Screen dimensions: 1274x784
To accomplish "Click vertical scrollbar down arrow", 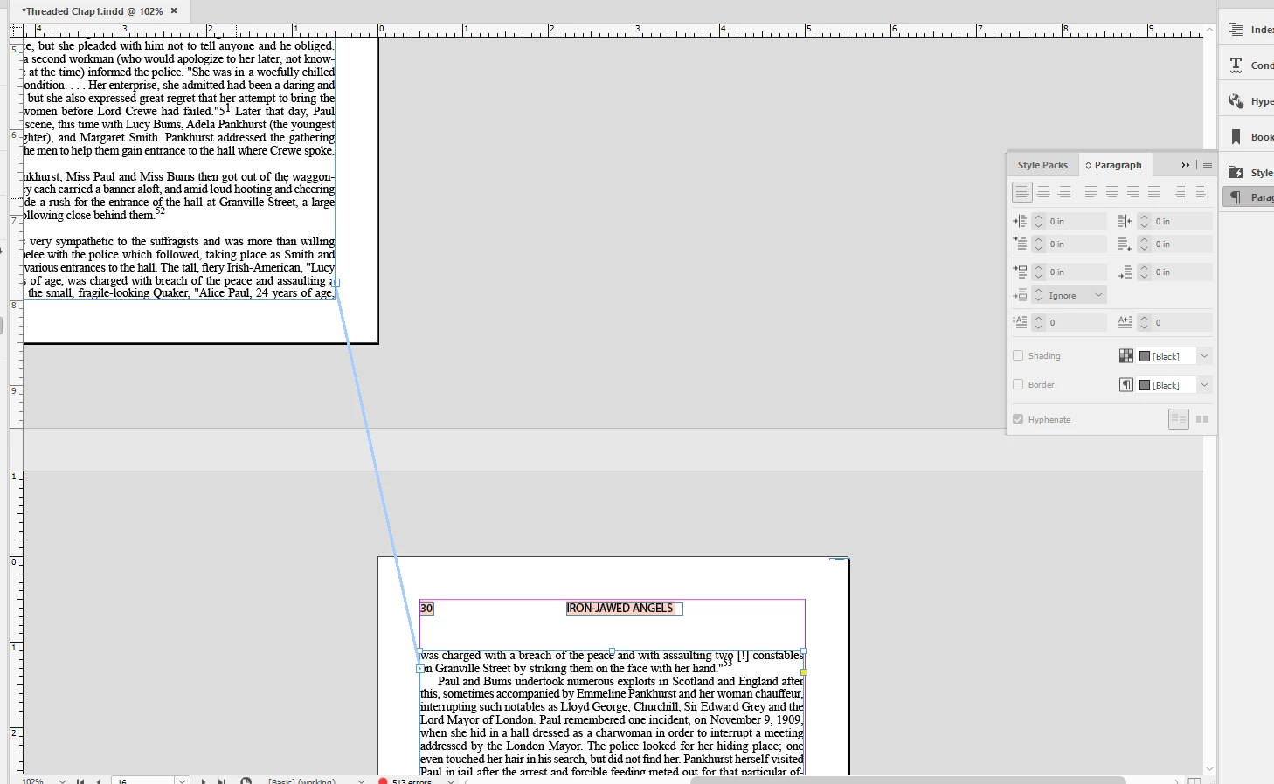I will [1209, 769].
